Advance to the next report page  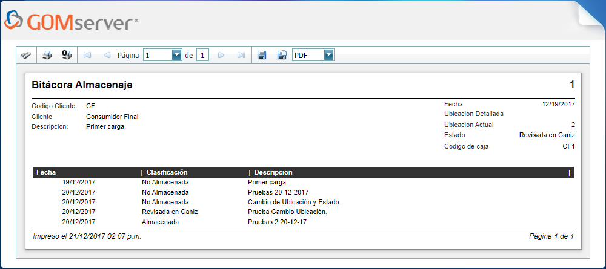221,55
